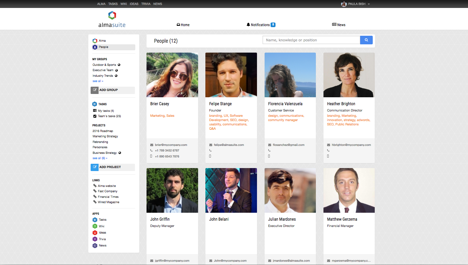Click the Wired Magazine link icon
Image resolution: width=468 pixels, height=265 pixels.
pos(95,202)
